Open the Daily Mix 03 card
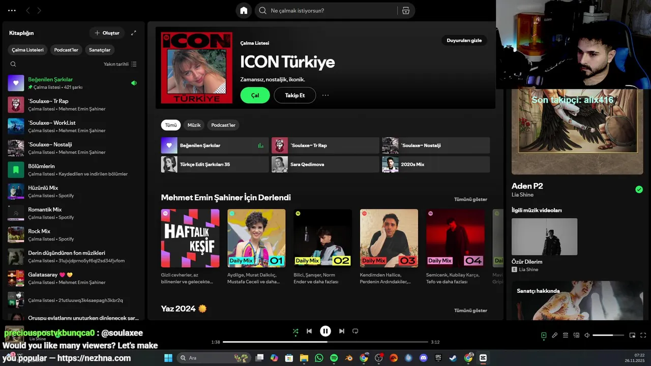The width and height of the screenshot is (651, 366). 389,247
